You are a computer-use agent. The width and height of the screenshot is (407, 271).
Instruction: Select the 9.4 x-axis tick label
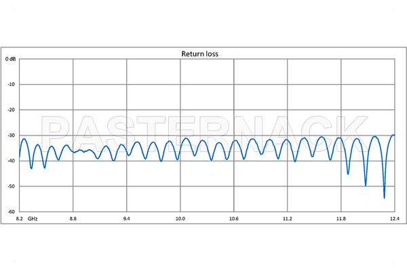point(127,220)
